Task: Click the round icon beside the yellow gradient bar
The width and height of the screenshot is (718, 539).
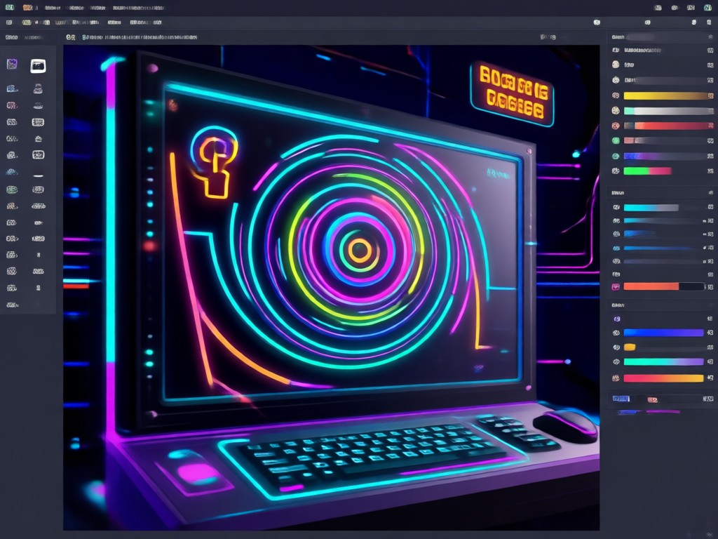Action: 616,95
